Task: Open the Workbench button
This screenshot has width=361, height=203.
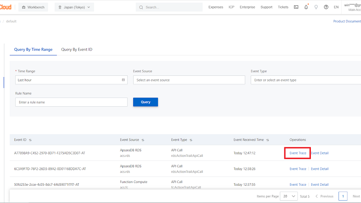Action: 33,7
